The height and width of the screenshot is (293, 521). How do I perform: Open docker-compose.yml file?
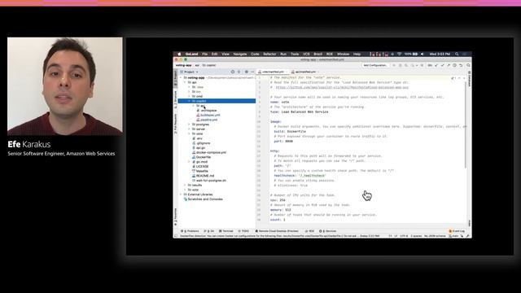209,152
